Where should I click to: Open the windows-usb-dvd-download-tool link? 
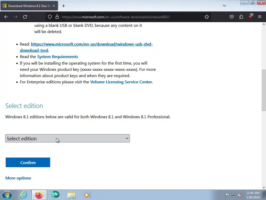pyautogui.click(x=86, y=47)
